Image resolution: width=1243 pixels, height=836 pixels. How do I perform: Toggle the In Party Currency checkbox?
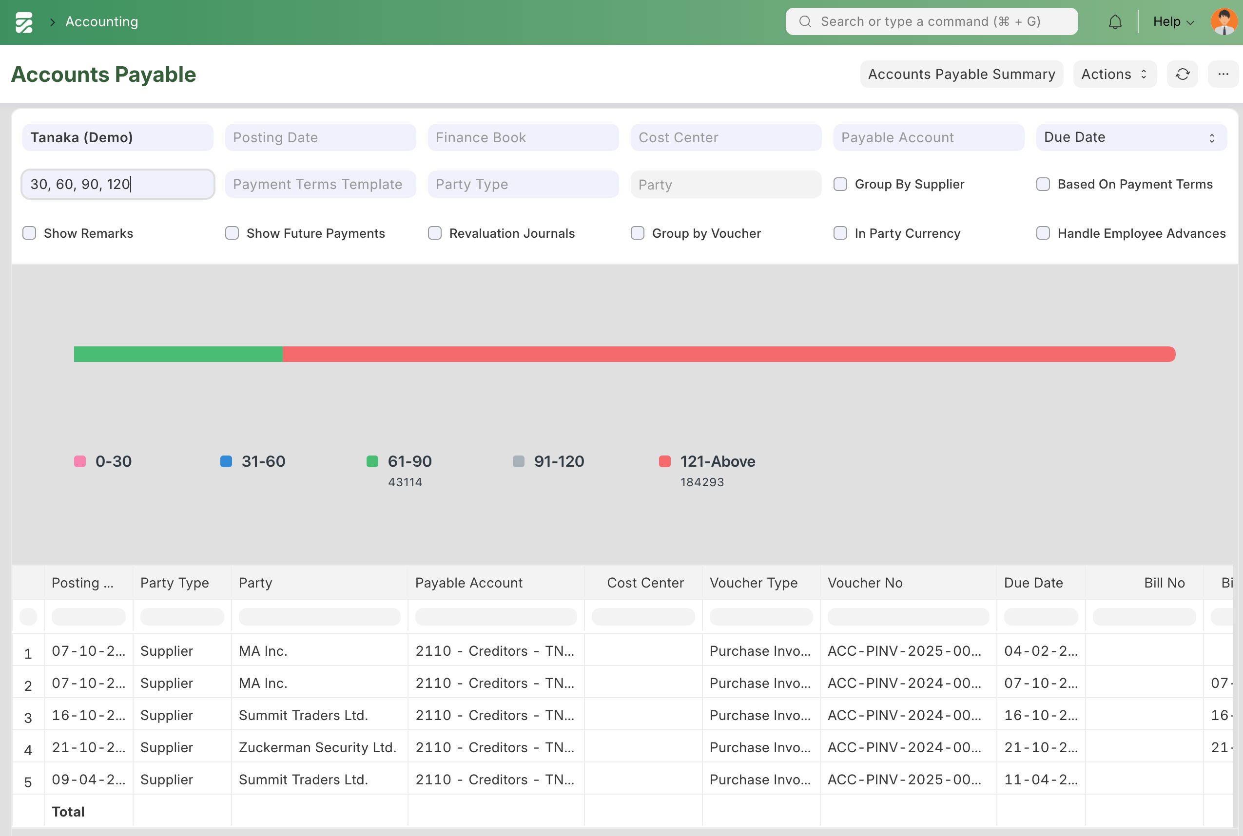tap(840, 233)
